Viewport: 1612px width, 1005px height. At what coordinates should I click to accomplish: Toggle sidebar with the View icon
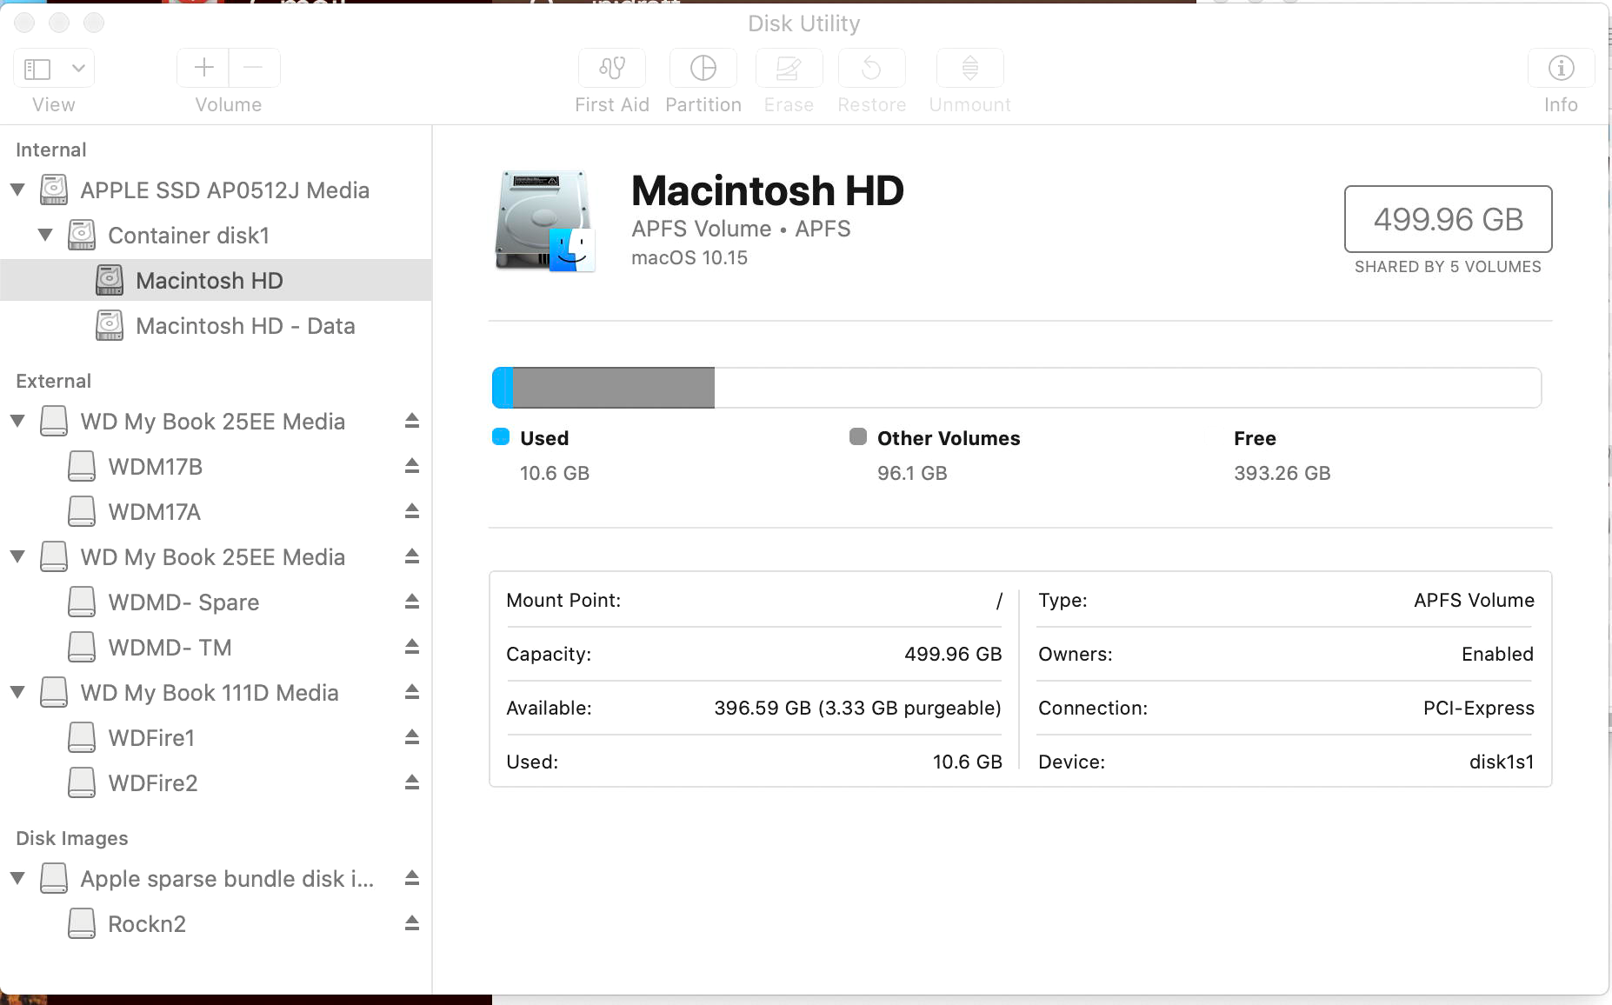tap(38, 68)
